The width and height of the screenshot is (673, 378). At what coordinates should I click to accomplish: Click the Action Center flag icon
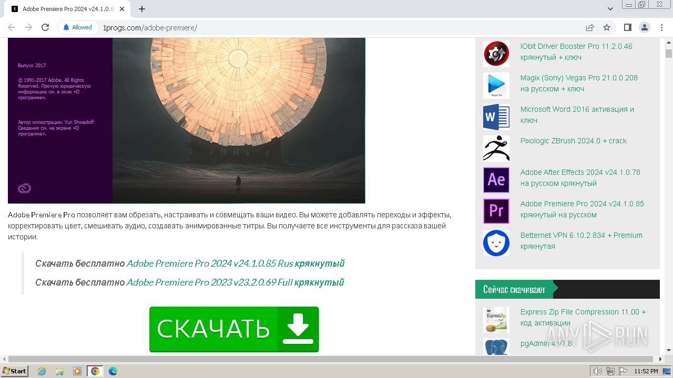622,371
